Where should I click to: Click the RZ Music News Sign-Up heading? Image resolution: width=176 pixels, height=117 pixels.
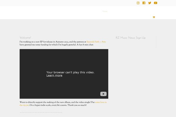click(x=131, y=38)
